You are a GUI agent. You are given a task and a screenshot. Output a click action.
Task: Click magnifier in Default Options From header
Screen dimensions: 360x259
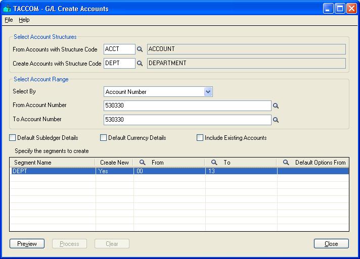pyautogui.click(x=286, y=162)
